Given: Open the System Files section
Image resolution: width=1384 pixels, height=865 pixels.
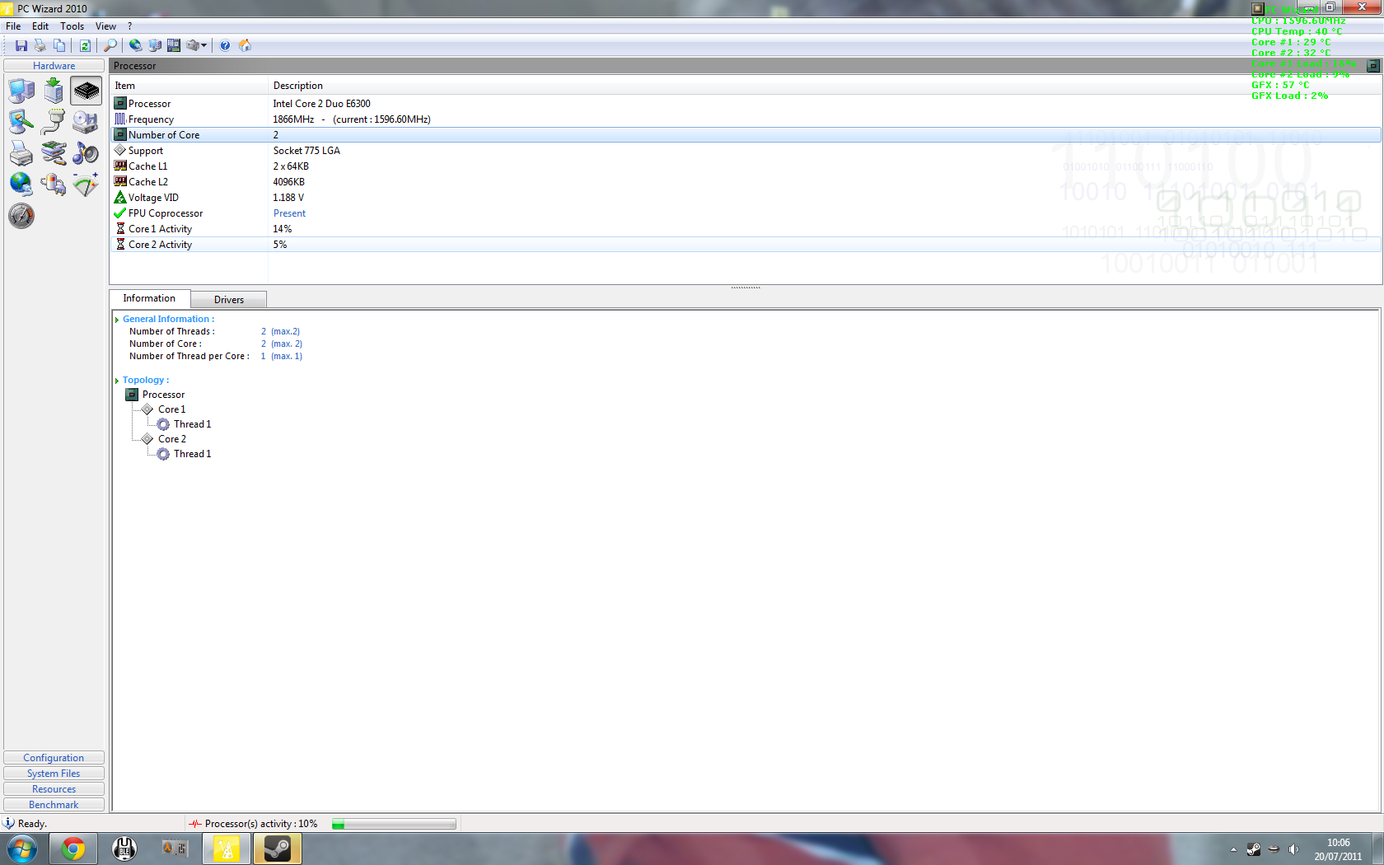Looking at the screenshot, I should 54,774.
